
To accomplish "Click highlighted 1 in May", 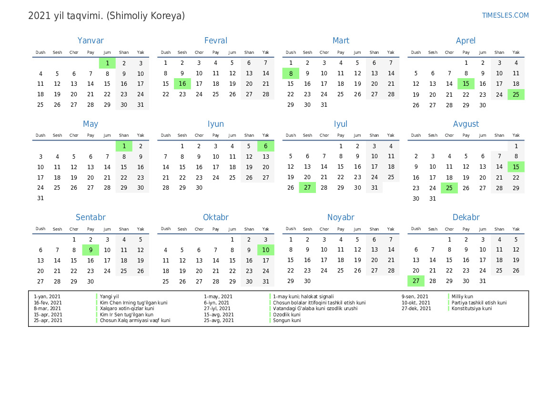I will [x=124, y=146].
